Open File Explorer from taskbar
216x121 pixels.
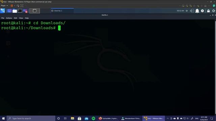point(73,118)
